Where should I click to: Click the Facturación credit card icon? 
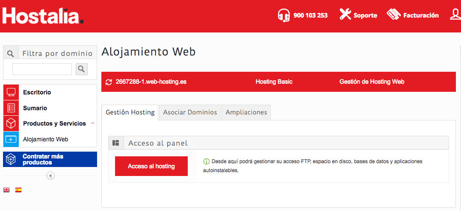394,15
